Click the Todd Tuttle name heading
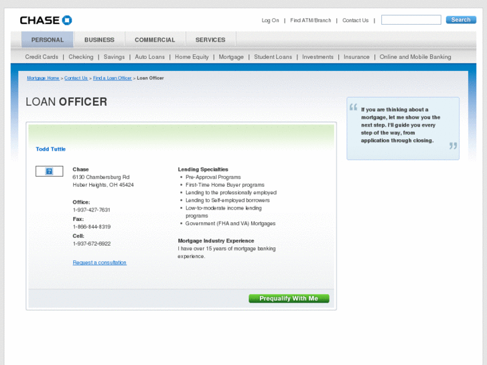This screenshot has height=365, width=487. pos(51,149)
